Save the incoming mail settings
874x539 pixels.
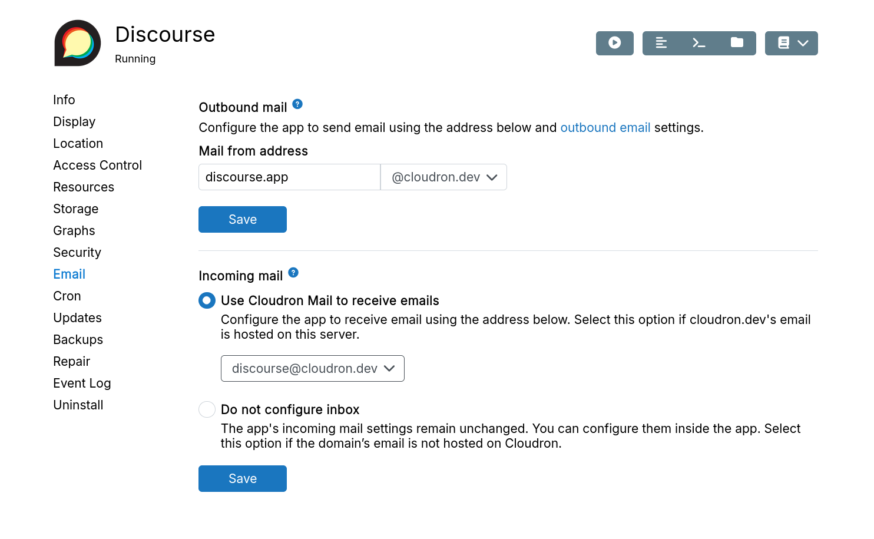pos(242,479)
